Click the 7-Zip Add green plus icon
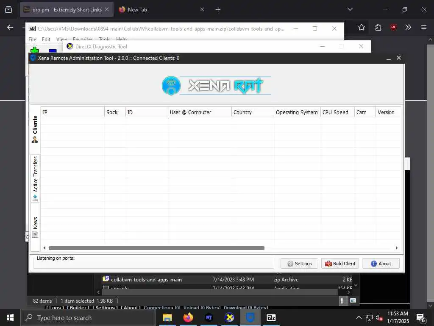 click(x=34, y=50)
